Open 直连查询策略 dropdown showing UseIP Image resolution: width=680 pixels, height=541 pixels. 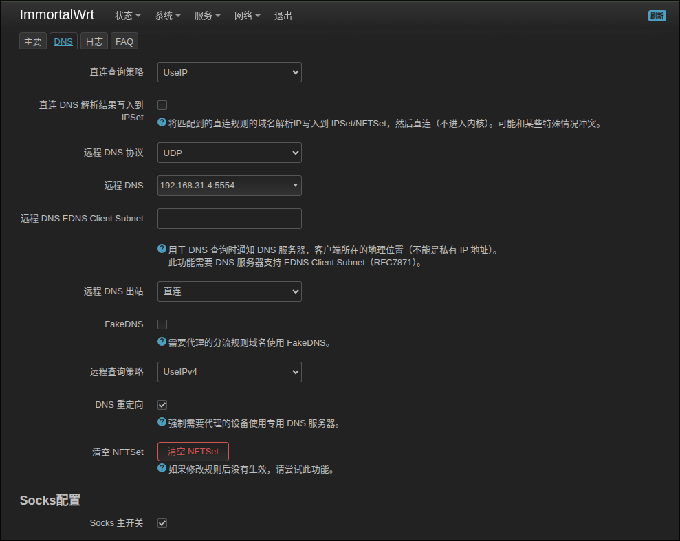(229, 72)
